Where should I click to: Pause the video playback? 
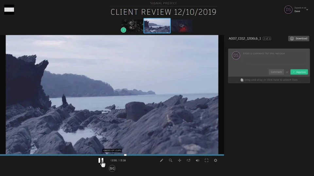(x=101, y=160)
